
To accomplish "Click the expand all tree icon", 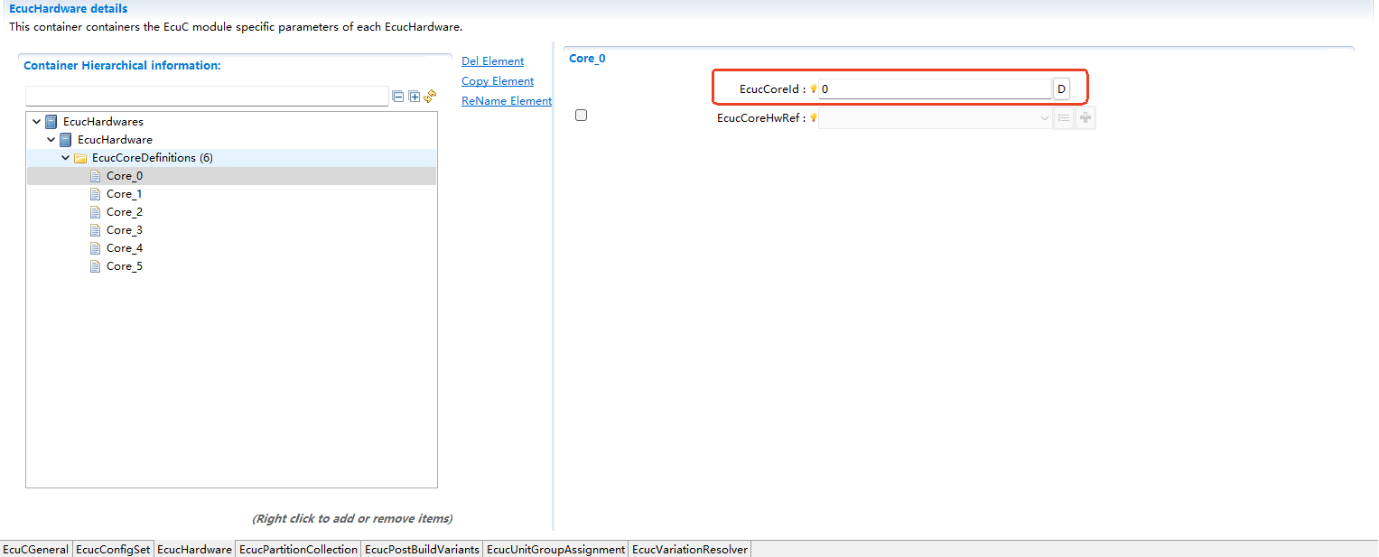I will point(415,97).
